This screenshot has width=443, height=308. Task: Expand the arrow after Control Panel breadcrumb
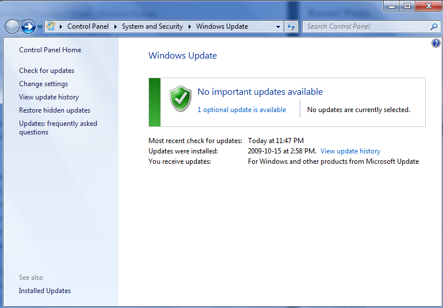coord(115,26)
